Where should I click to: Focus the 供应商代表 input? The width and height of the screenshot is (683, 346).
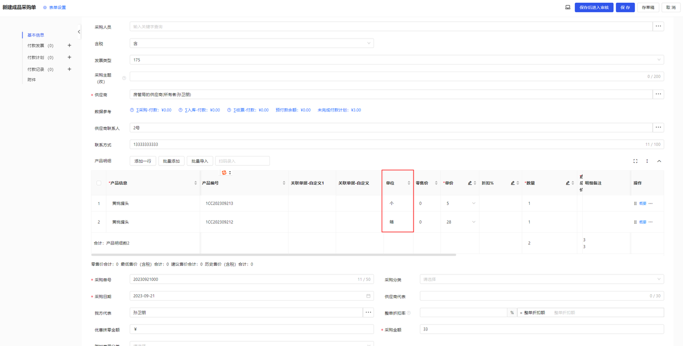(x=542, y=296)
